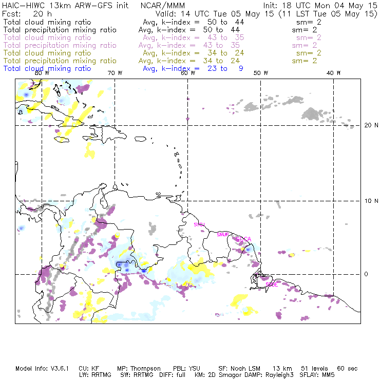Click the SMJP station label
The width and height of the screenshot is (380, 380).
coord(223,234)
